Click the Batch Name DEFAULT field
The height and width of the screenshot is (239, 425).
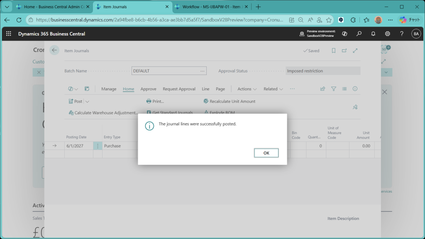tap(165, 71)
